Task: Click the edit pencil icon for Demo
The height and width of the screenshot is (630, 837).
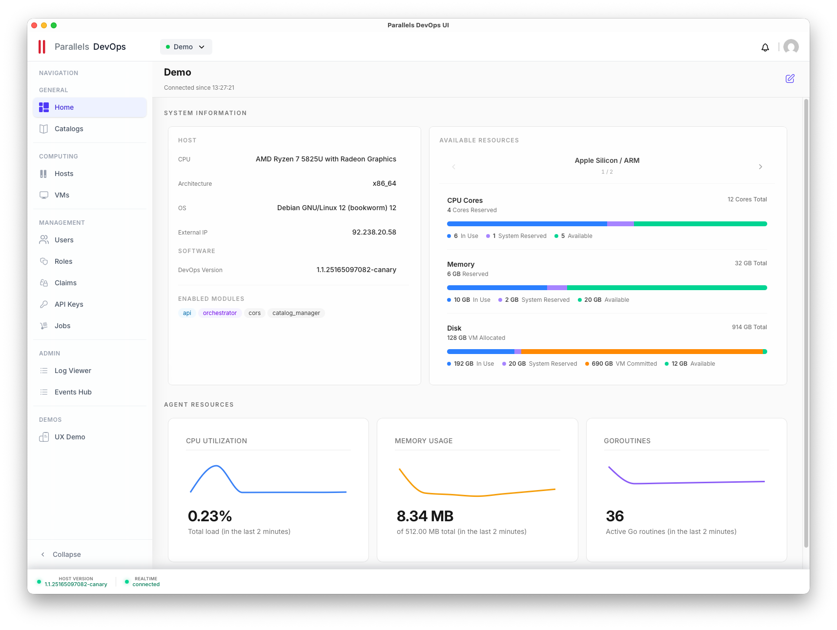Action: (x=790, y=79)
